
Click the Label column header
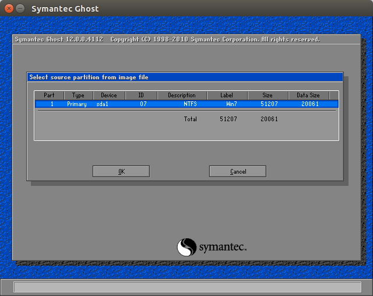click(227, 96)
